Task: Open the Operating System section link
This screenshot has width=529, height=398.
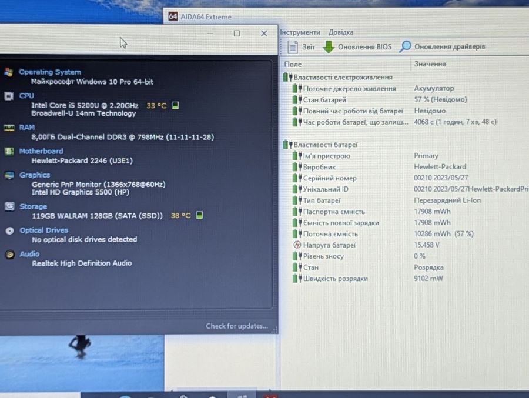Action: [x=50, y=72]
